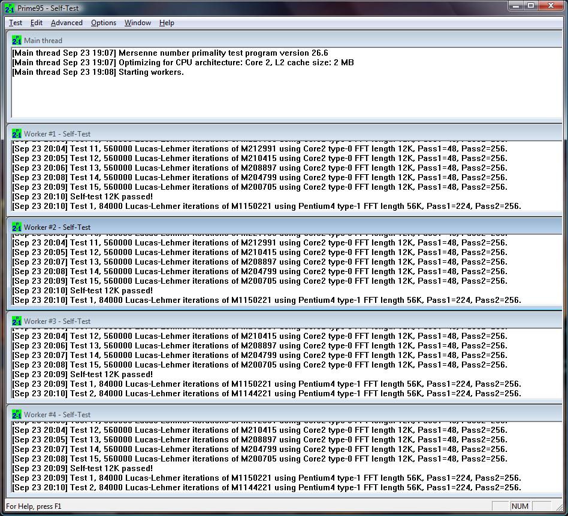Click Worker #1 Test 1 M1150221 line
The height and width of the screenshot is (516, 568).
[x=267, y=207]
